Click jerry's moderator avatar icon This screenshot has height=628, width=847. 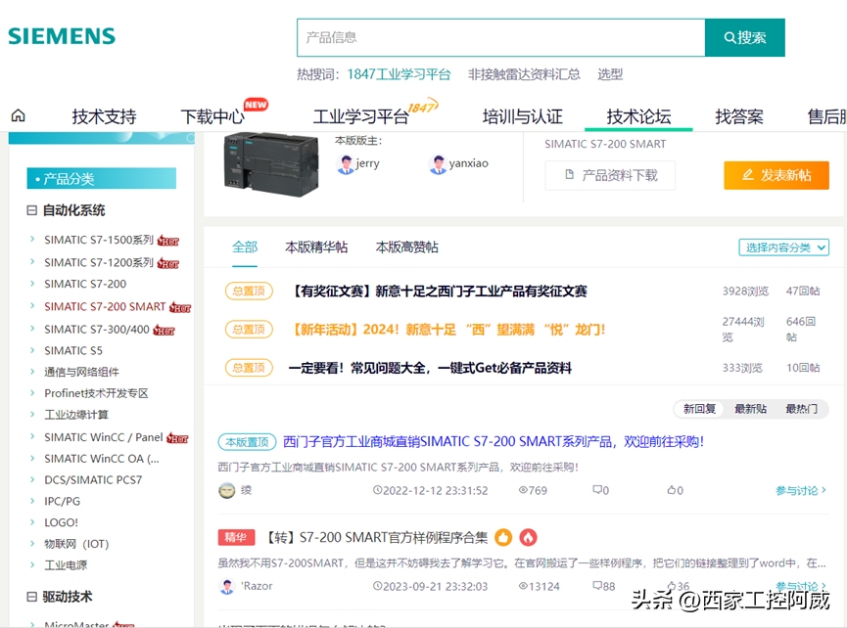coord(346,163)
